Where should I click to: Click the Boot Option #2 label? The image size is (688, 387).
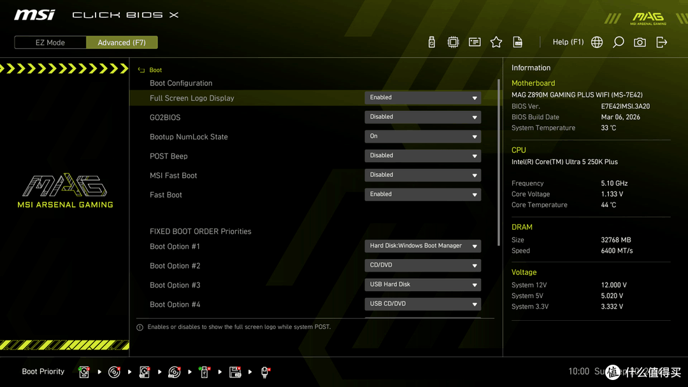pos(175,265)
